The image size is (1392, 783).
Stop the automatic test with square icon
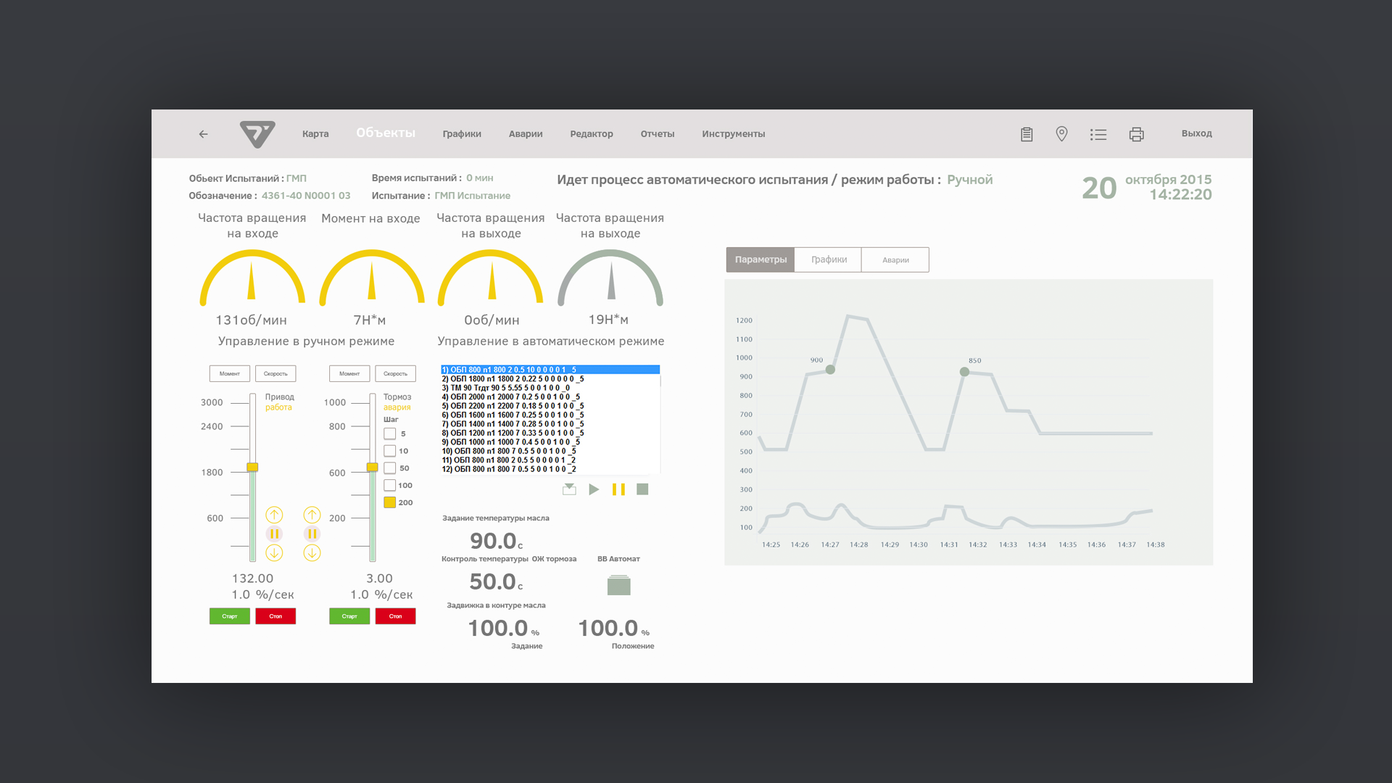coord(642,489)
